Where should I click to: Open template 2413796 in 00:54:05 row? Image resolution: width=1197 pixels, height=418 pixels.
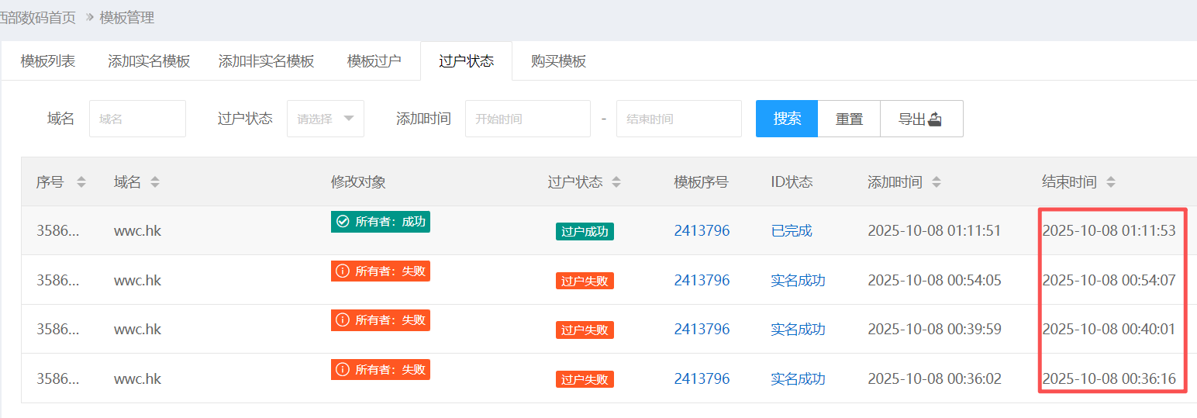pos(702,280)
